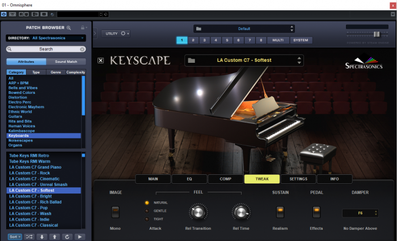Audition patch with the play button
The width and height of the screenshot is (397, 241).
tap(80, 236)
